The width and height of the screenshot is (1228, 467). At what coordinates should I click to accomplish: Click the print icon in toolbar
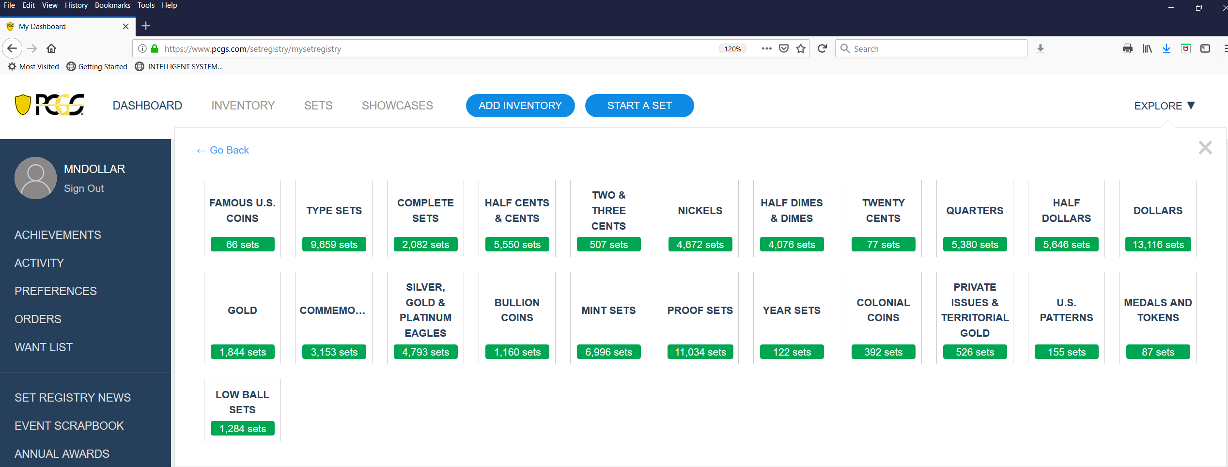1128,48
